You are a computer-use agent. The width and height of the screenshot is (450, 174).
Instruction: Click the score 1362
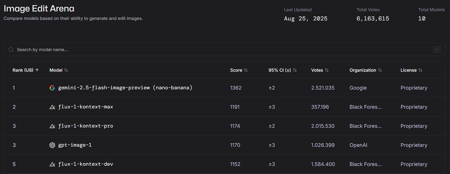[x=236, y=88]
